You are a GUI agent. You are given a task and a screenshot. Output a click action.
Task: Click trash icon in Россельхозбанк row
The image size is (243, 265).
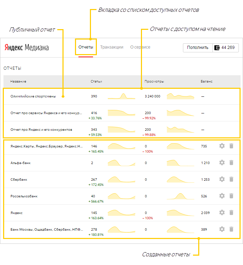click(231, 196)
